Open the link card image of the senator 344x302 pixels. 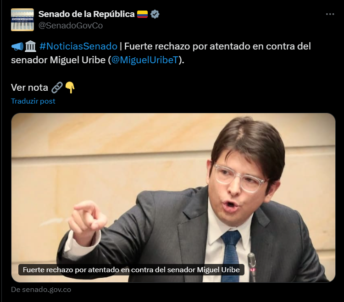coord(173,198)
